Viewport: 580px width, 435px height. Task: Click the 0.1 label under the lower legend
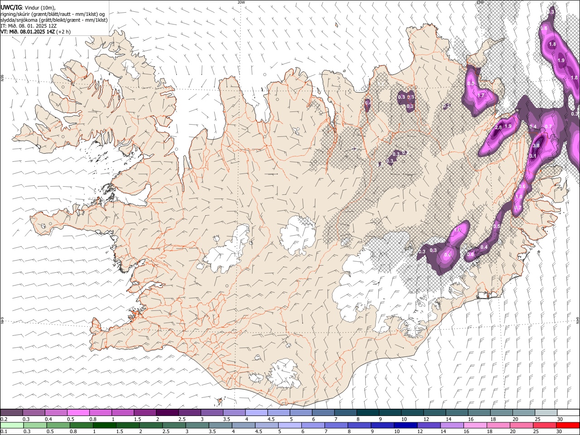tap(4, 431)
